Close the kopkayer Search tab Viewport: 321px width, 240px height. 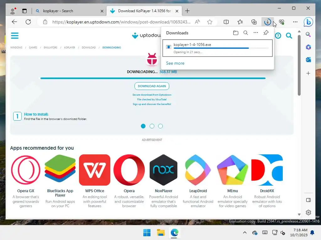(102, 11)
